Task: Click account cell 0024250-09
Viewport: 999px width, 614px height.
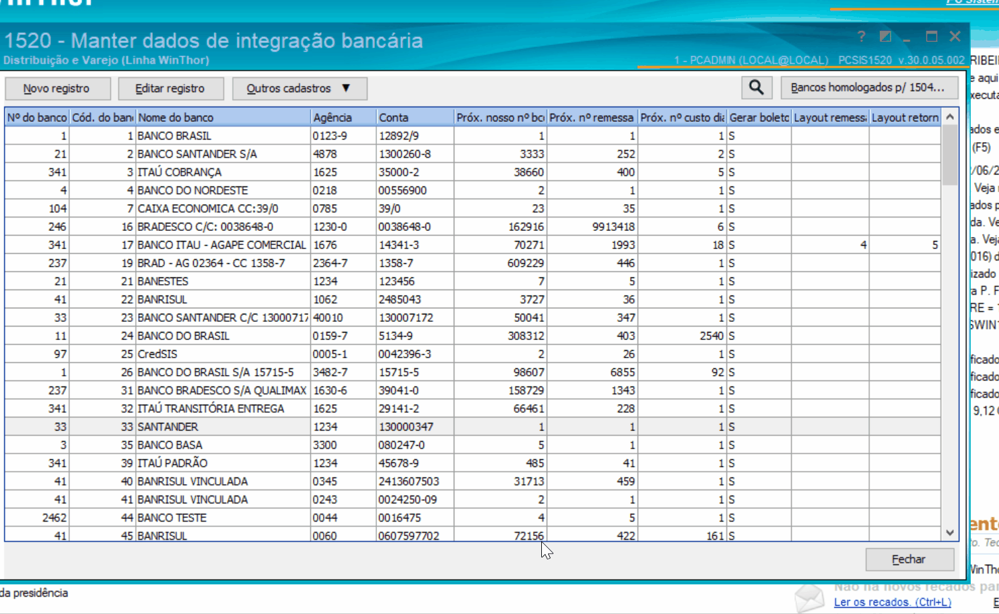Action: (415, 500)
